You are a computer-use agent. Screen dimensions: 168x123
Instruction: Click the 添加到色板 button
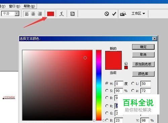point(143,64)
